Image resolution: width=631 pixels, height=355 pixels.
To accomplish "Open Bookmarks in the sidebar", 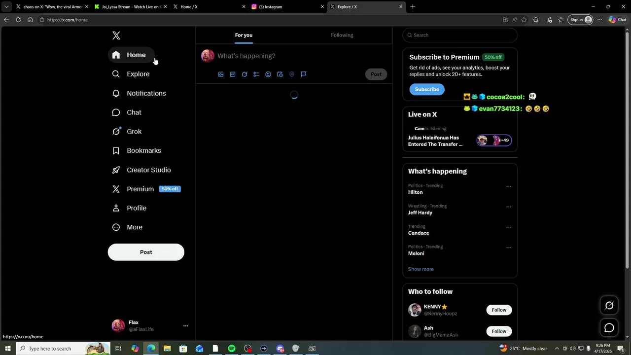I will pyautogui.click(x=137, y=150).
